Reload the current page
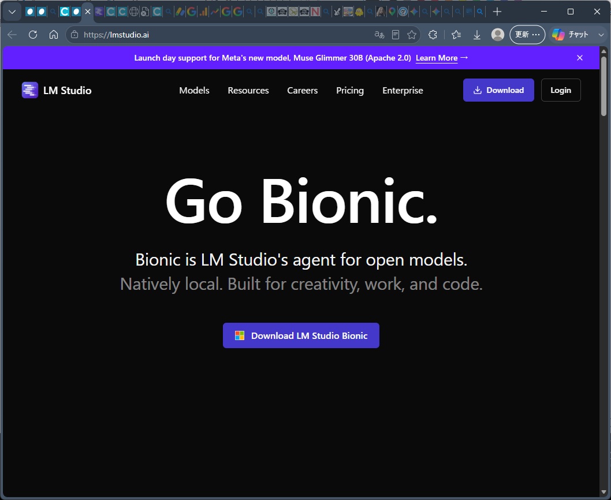 (x=33, y=35)
